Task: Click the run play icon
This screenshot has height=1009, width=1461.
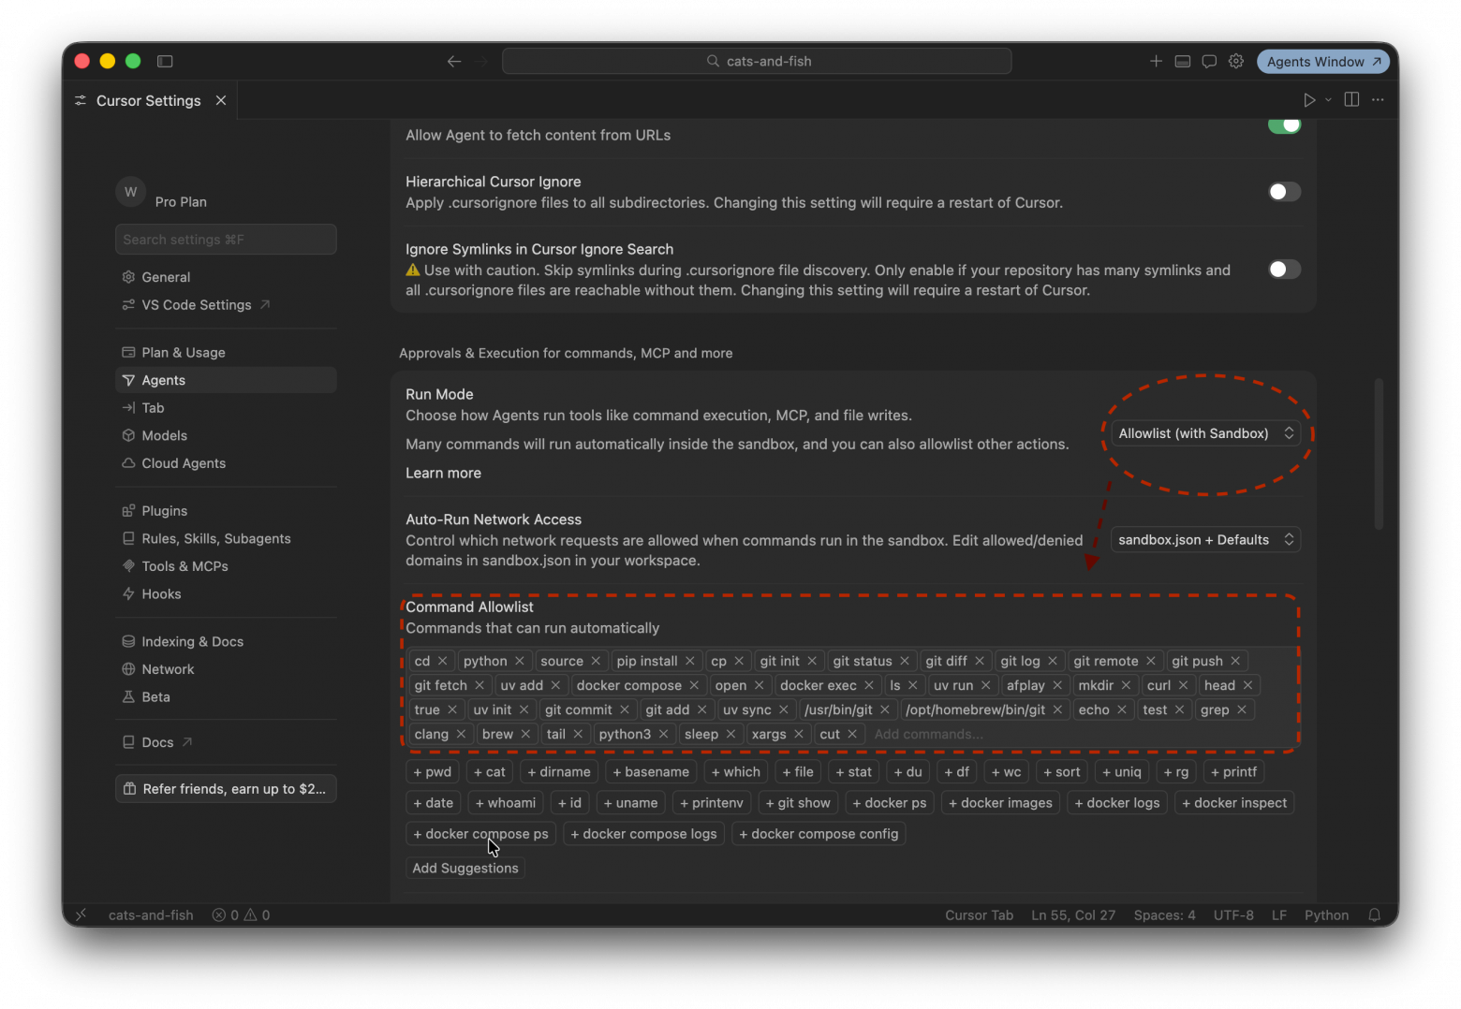Action: (x=1309, y=100)
